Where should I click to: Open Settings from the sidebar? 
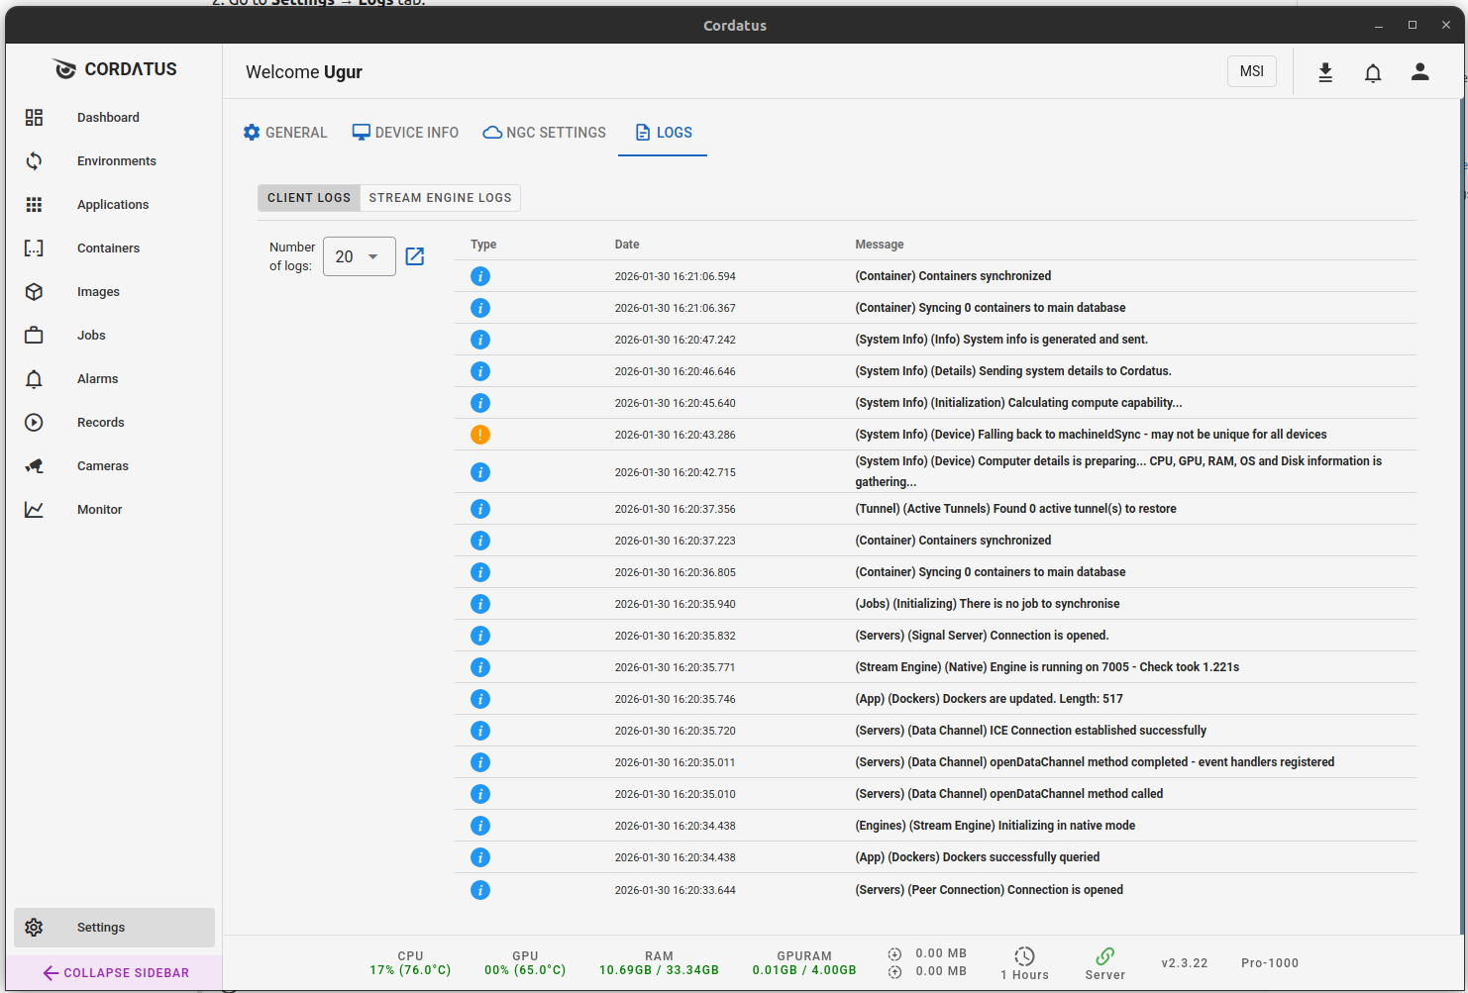[100, 927]
